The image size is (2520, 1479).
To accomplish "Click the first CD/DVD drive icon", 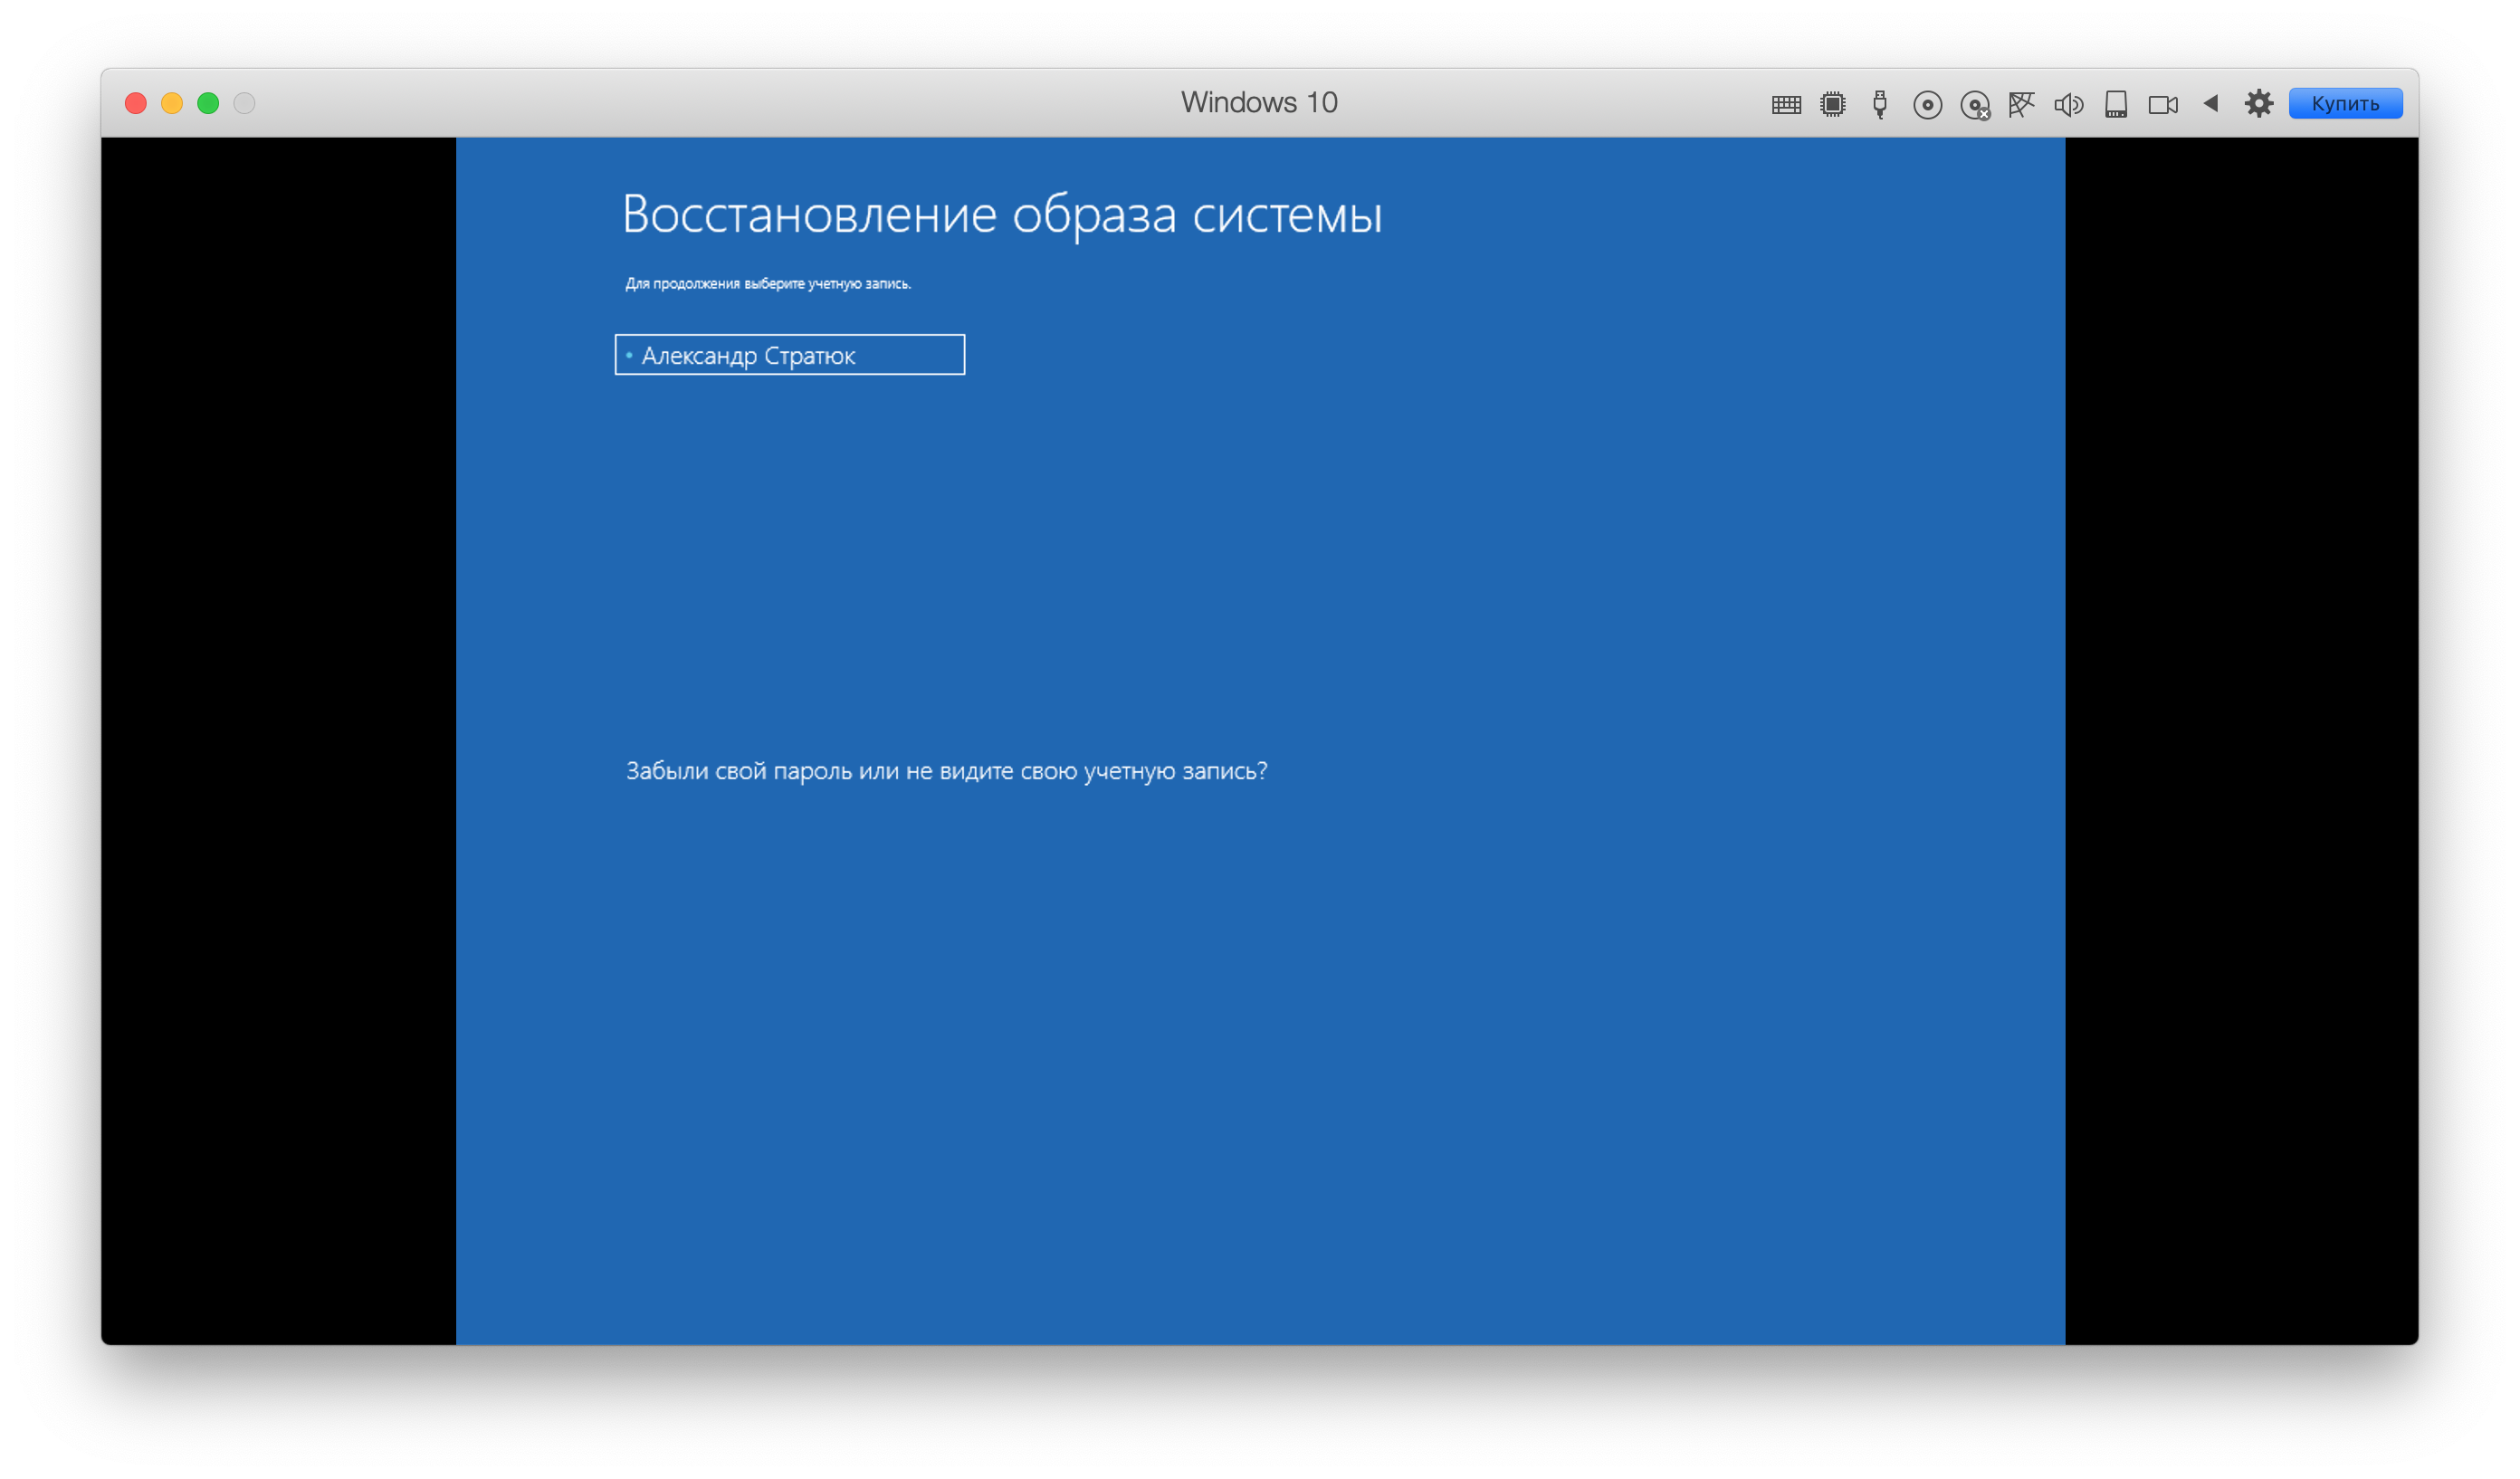I will pyautogui.click(x=1927, y=104).
